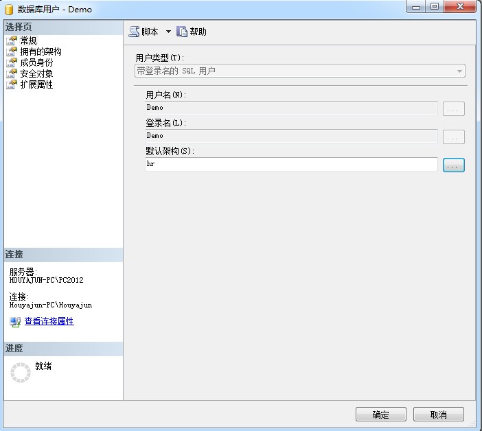Click the 帮助 help toolbar icon

pos(182,32)
